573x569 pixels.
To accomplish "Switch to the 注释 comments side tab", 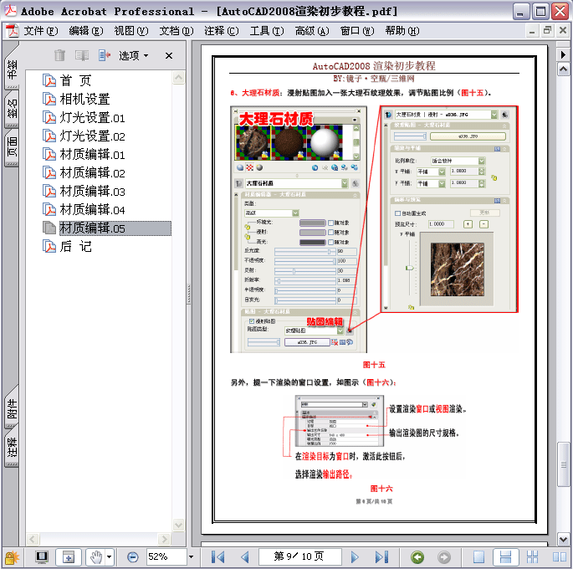I will click(12, 448).
